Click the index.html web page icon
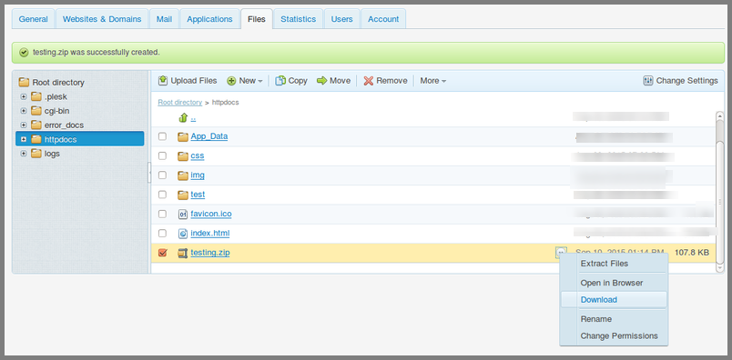Image resolution: width=732 pixels, height=360 pixels. click(x=183, y=233)
